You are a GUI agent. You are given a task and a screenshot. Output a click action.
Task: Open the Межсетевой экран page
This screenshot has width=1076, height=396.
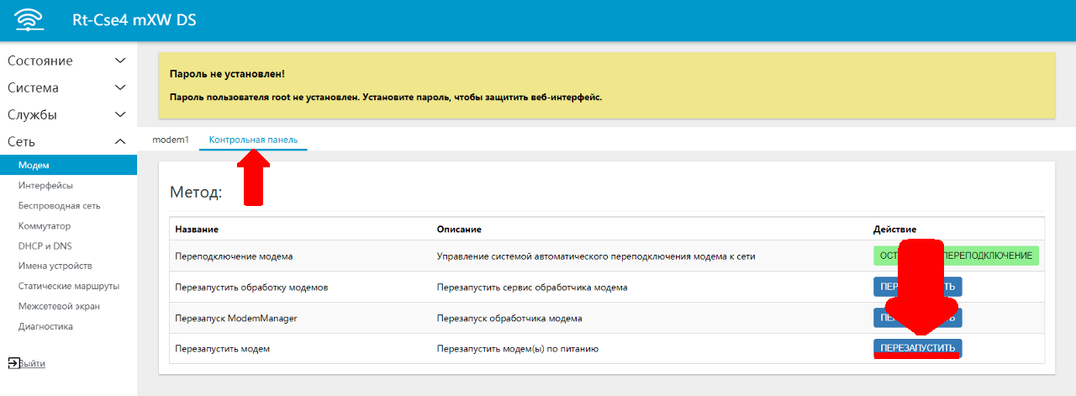point(57,306)
